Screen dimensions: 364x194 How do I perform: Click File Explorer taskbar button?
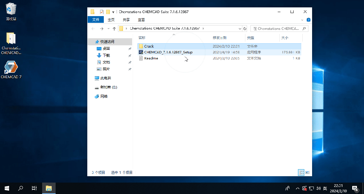coord(49,188)
